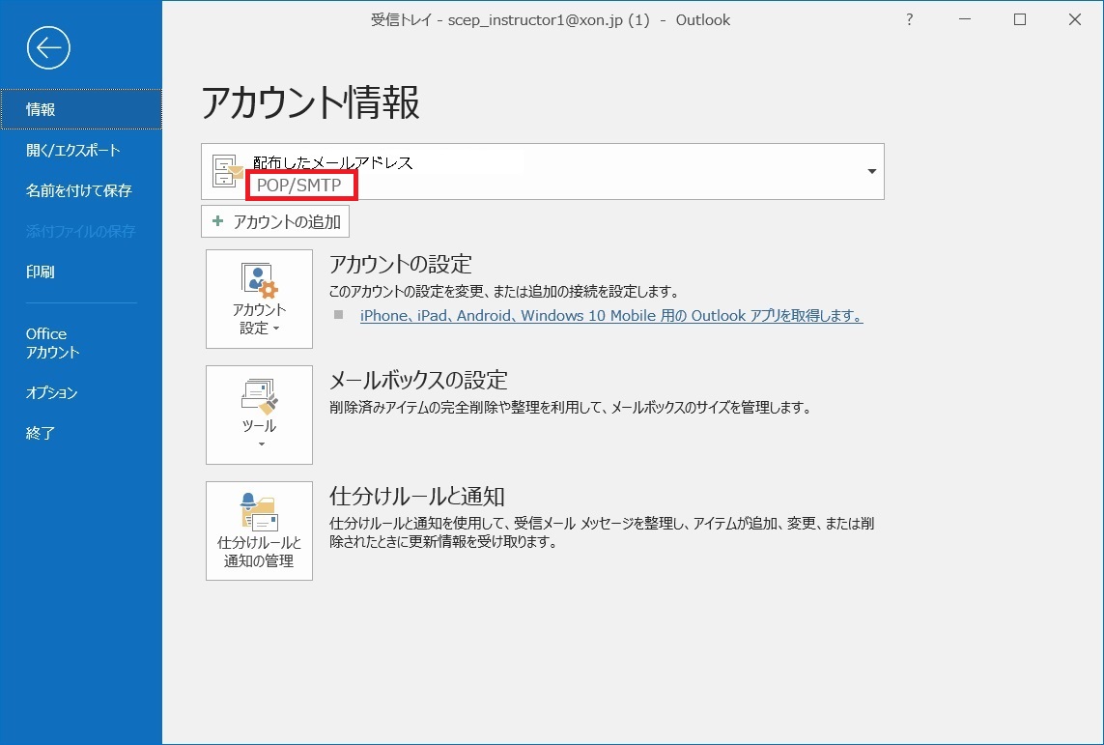This screenshot has width=1104, height=745.
Task: Click the mail account icon in account selector
Action: pos(228,172)
